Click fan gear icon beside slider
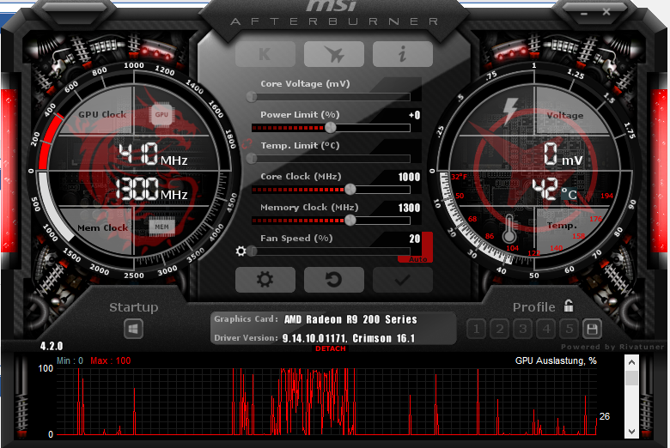This screenshot has width=670, height=448. click(241, 251)
